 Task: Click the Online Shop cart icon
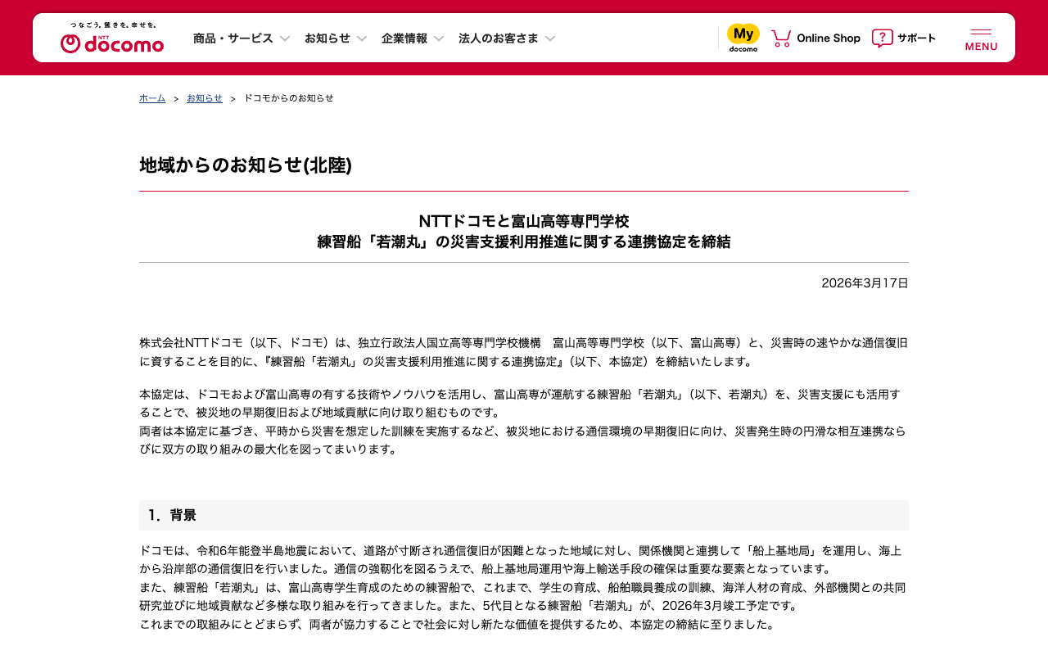tap(781, 38)
